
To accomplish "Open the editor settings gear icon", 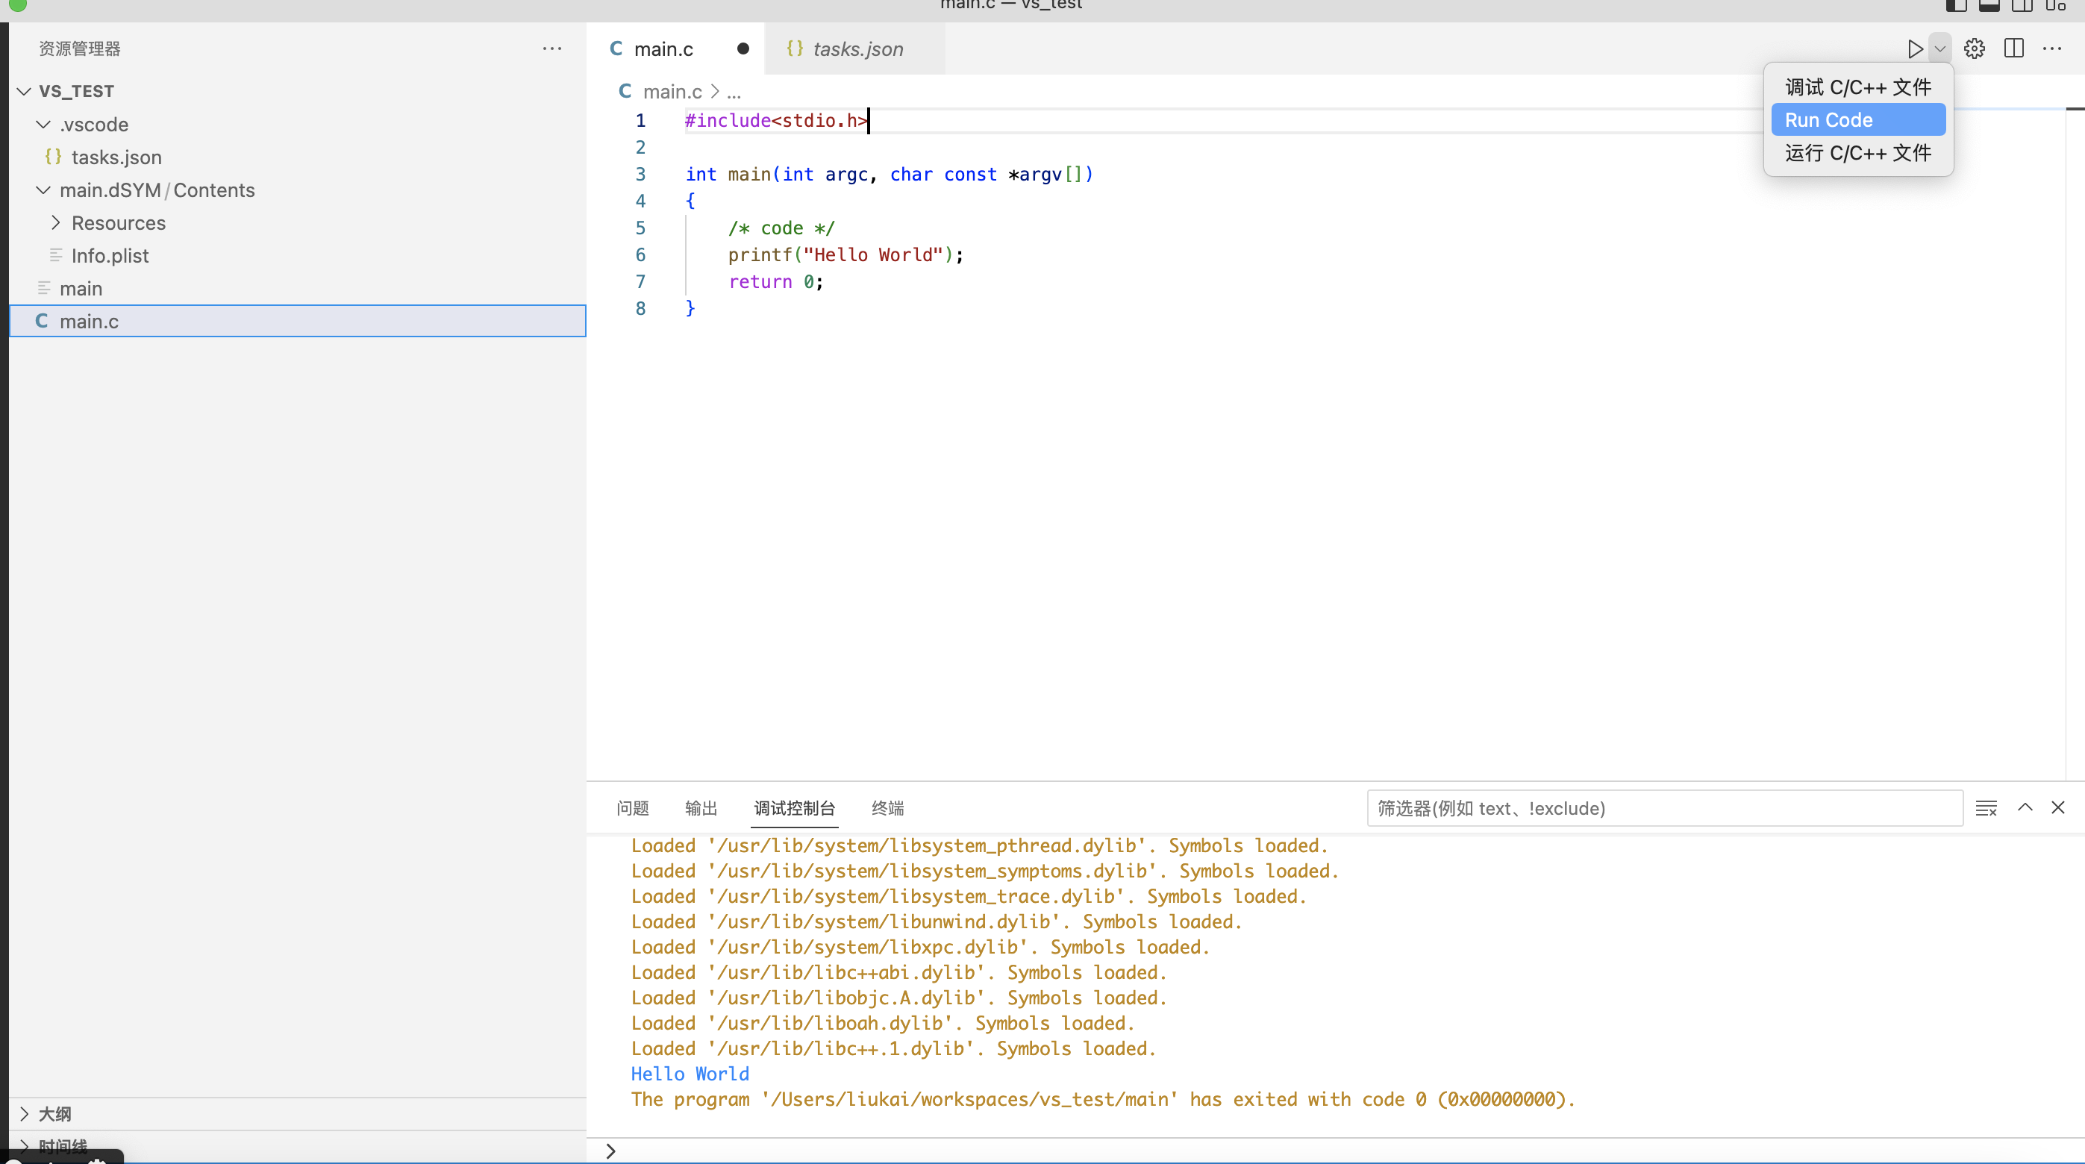I will coord(1974,48).
